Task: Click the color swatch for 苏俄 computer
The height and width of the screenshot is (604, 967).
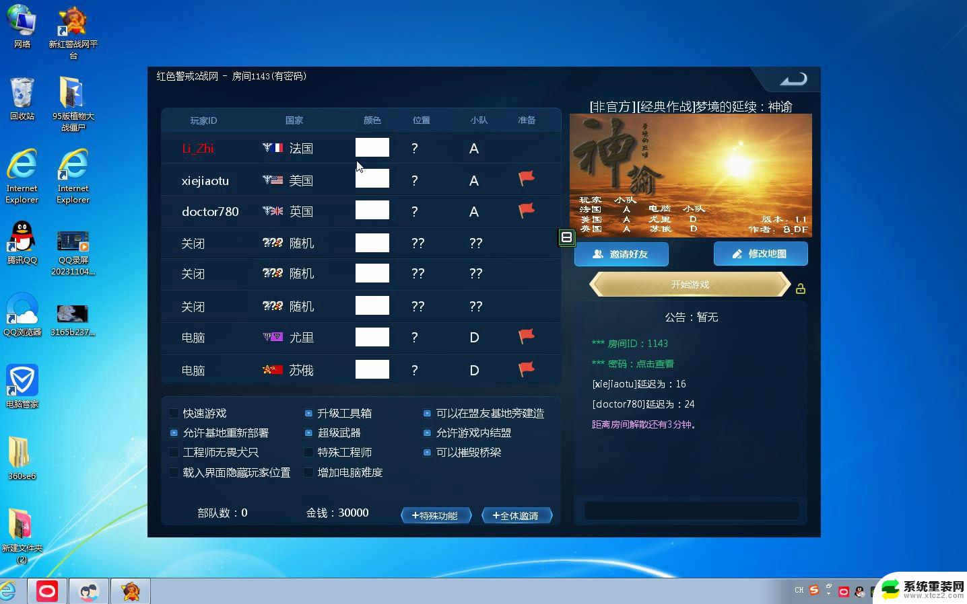Action: click(x=372, y=369)
